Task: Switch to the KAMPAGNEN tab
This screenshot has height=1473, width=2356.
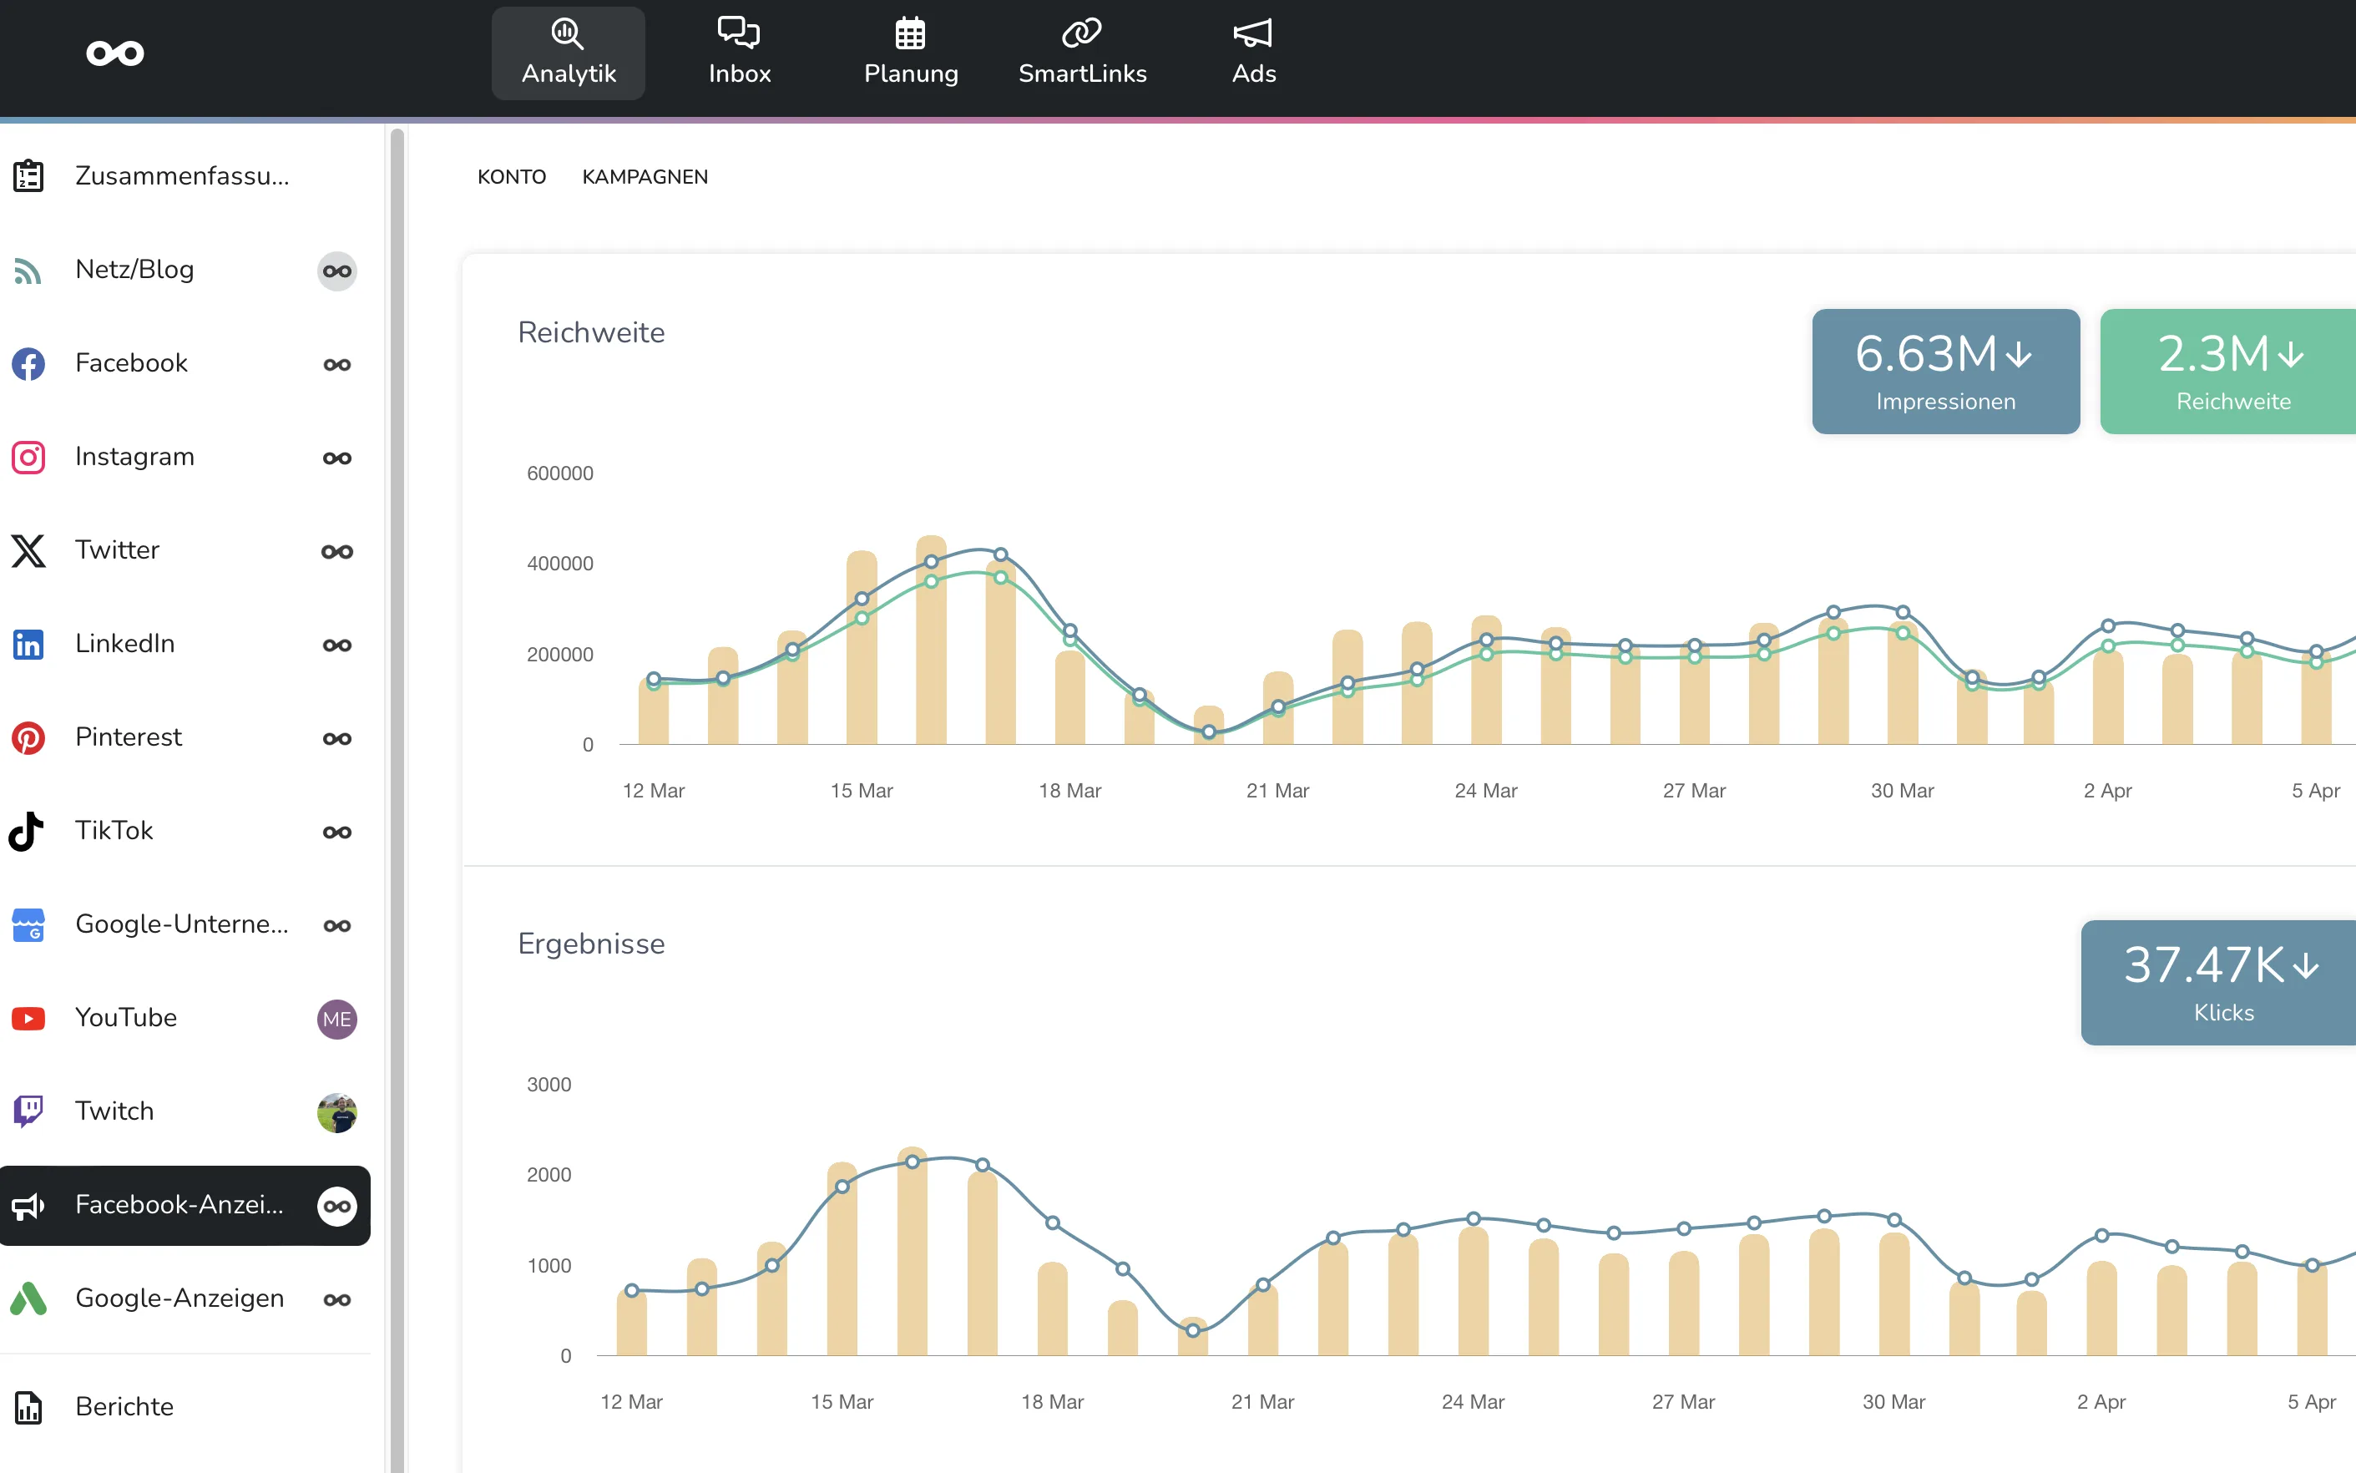Action: pos(645,176)
